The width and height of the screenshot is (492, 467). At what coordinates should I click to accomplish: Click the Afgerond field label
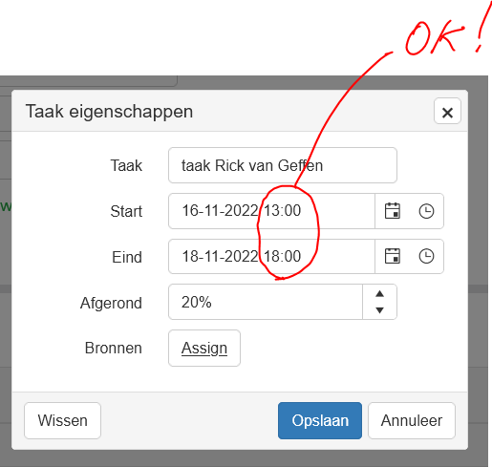pos(111,303)
